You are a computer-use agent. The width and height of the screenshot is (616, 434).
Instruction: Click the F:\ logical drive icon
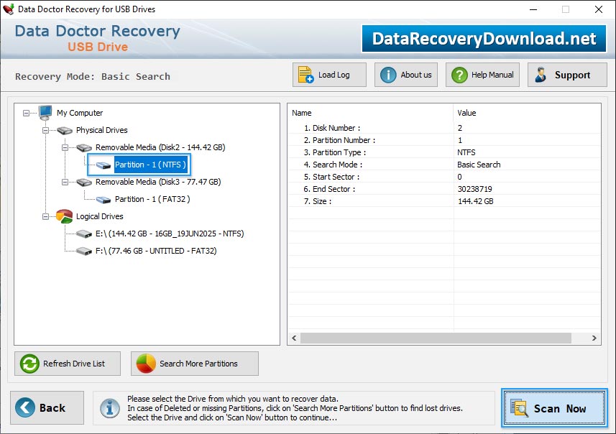coord(84,251)
